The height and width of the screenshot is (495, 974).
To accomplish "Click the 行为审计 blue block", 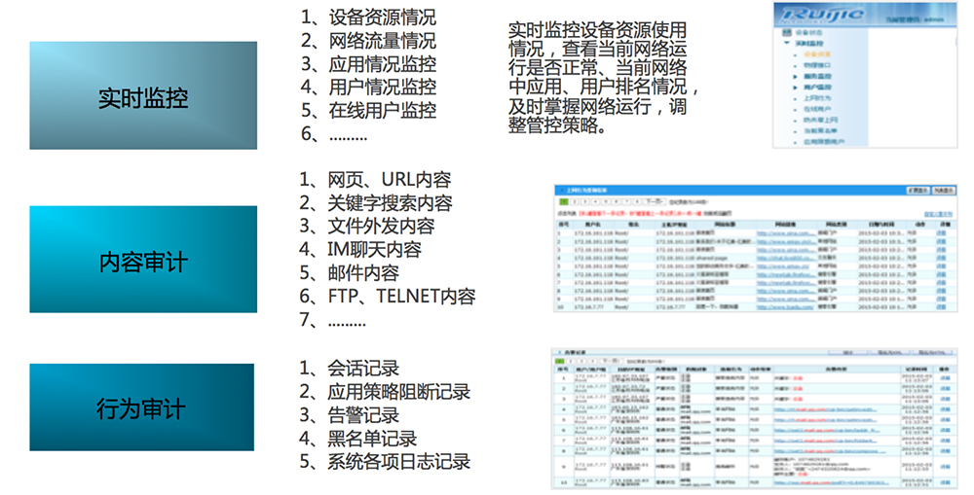I will click(x=143, y=408).
